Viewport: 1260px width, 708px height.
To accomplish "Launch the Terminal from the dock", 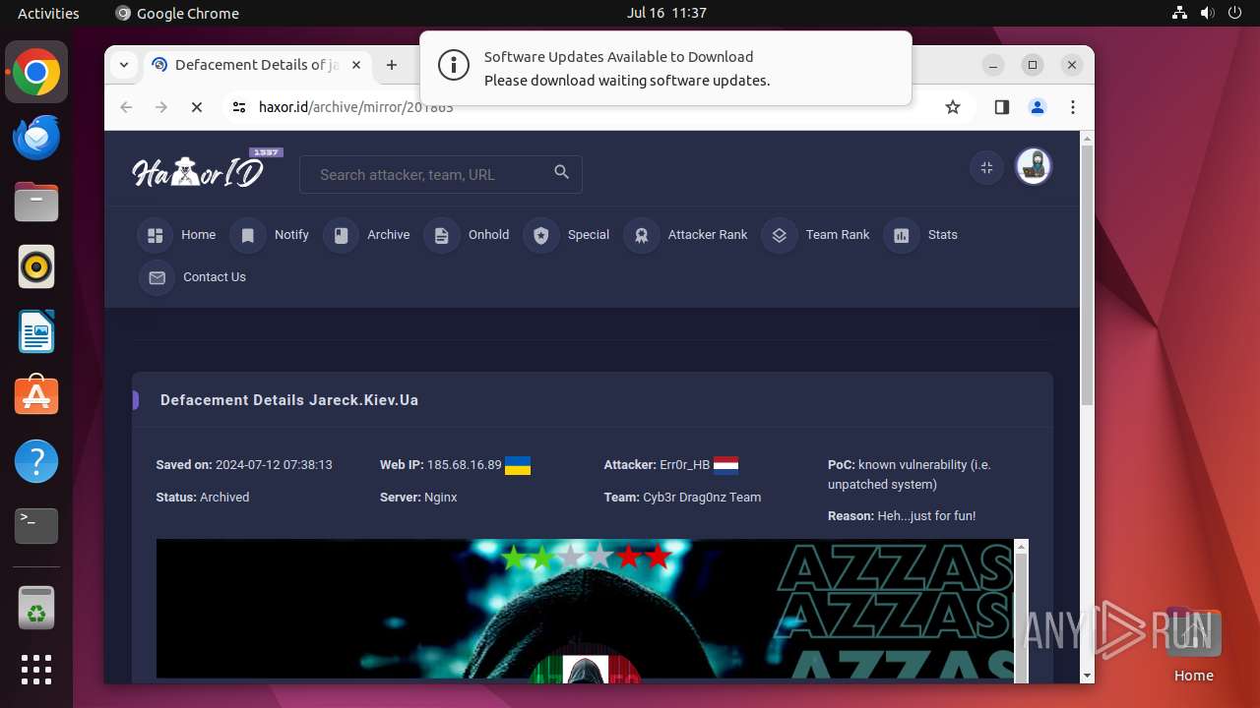I will 36,526.
